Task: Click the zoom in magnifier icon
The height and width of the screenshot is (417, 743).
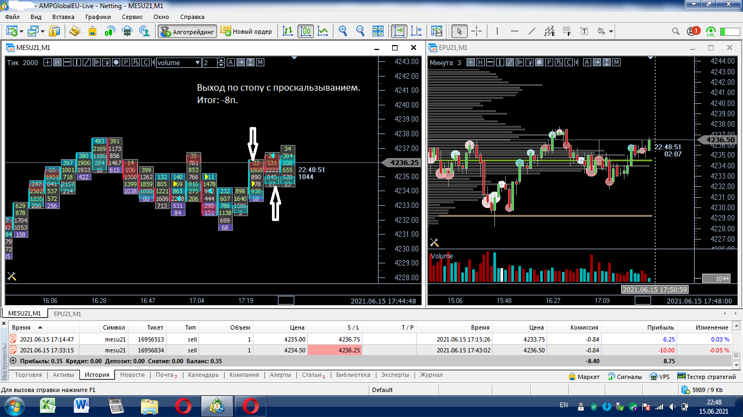Action: coord(343,31)
